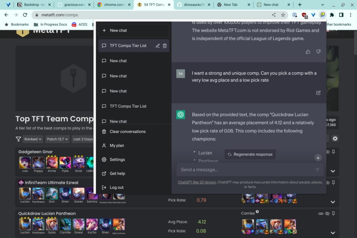The width and height of the screenshot is (357, 238).
Task: Click Quickdraw Lucian Pantheon comp title
Action: [x=47, y=214]
